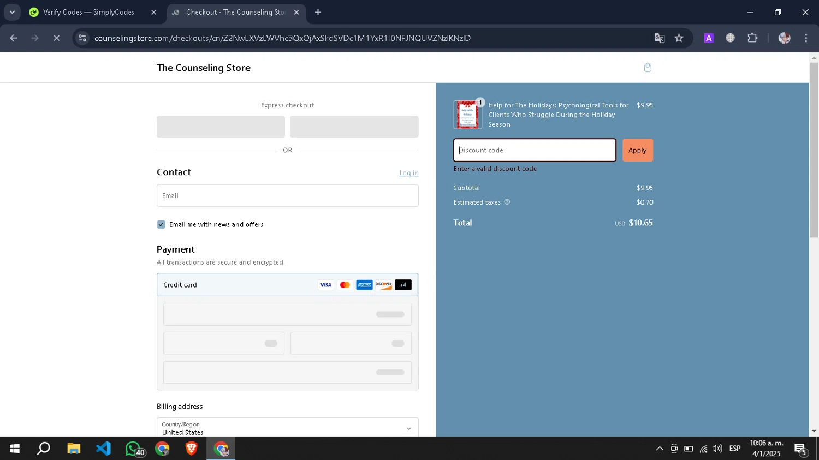Image resolution: width=819 pixels, height=460 pixels.
Task: Open the volume control in system tray
Action: (x=717, y=449)
